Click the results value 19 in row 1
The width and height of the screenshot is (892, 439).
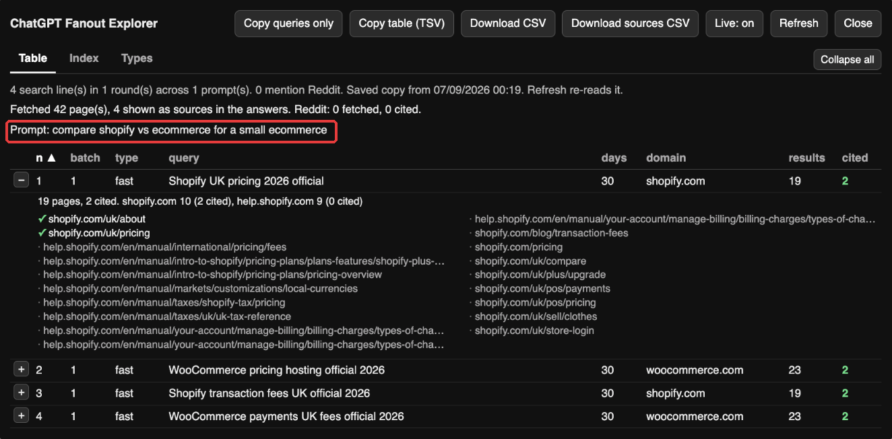point(795,181)
